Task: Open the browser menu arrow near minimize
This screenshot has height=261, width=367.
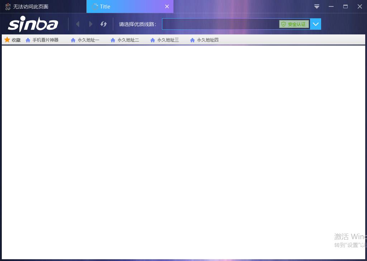Action: pos(316,6)
